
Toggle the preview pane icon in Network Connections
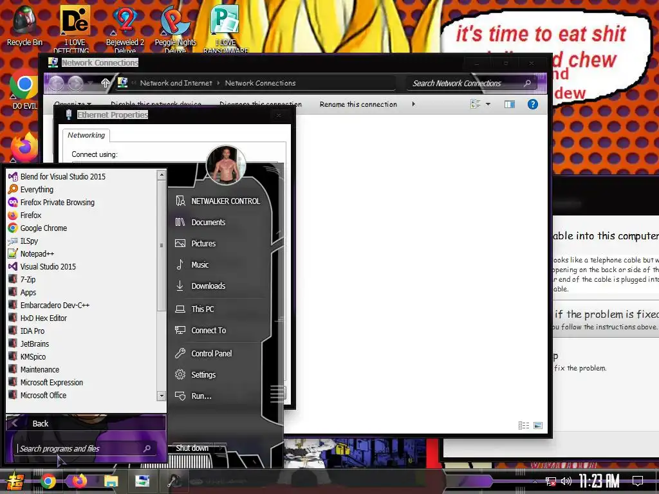click(510, 104)
